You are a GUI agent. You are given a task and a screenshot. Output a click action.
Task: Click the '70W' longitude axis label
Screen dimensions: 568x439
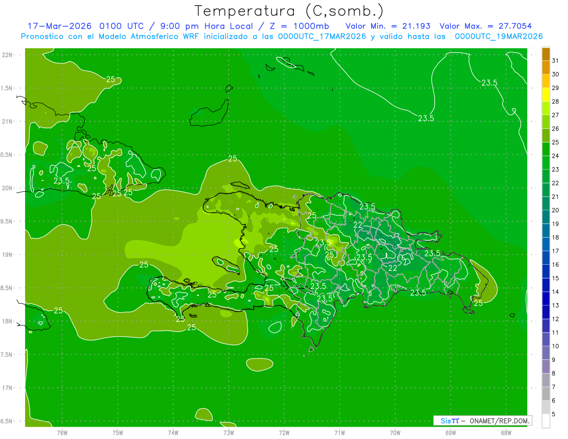395,432
